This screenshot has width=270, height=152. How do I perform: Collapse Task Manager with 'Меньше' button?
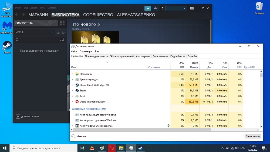[79, 136]
